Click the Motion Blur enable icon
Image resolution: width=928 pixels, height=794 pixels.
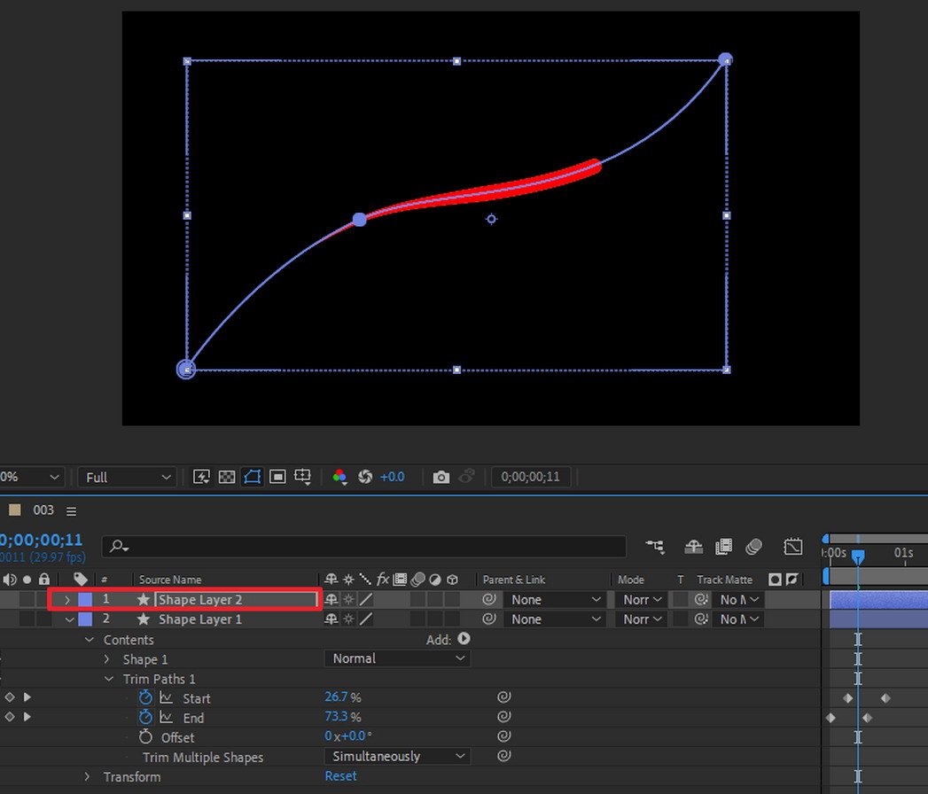tap(753, 546)
